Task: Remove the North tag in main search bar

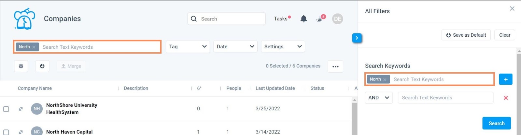Action: coord(34,47)
